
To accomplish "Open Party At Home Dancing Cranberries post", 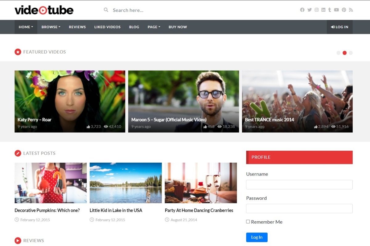I will click(x=199, y=210).
